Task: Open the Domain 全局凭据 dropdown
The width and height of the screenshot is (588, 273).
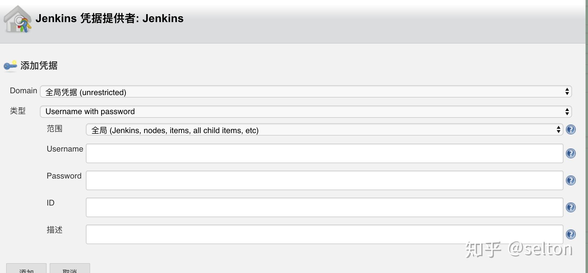Action: (306, 92)
